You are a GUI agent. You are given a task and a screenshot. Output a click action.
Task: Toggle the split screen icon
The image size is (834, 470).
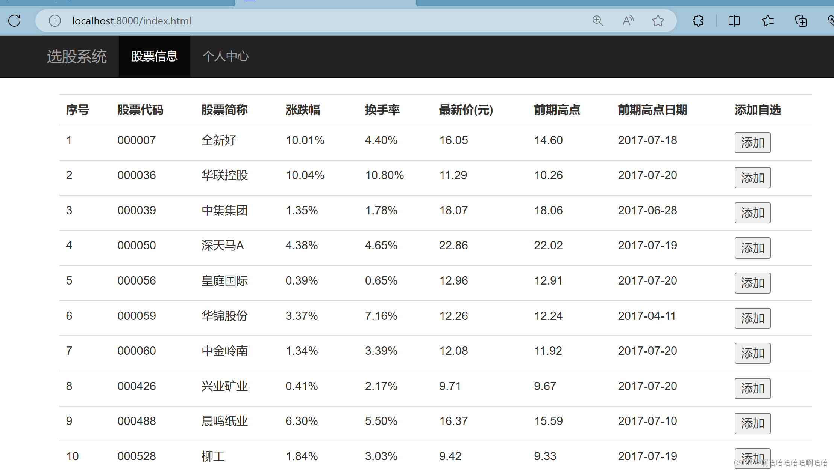click(734, 21)
